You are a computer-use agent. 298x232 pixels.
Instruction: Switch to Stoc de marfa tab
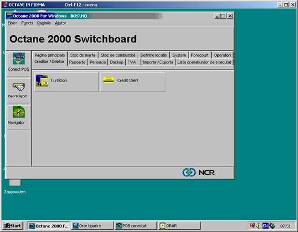pos(82,55)
